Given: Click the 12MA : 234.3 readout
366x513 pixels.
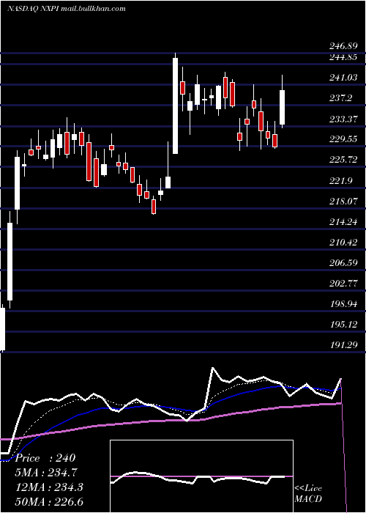Looking at the screenshot, I should coord(49,487).
